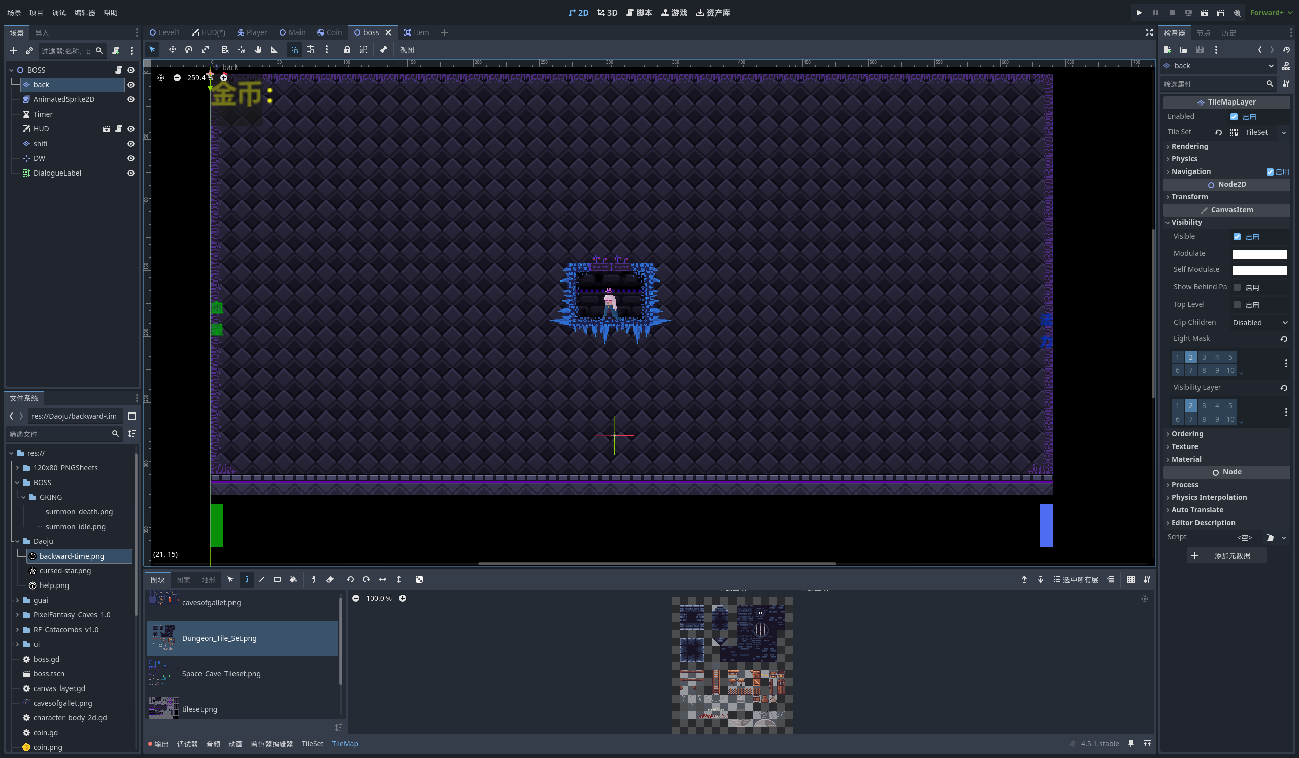Select the Move tool in viewport toolbar
The width and height of the screenshot is (1299, 758).
[172, 50]
